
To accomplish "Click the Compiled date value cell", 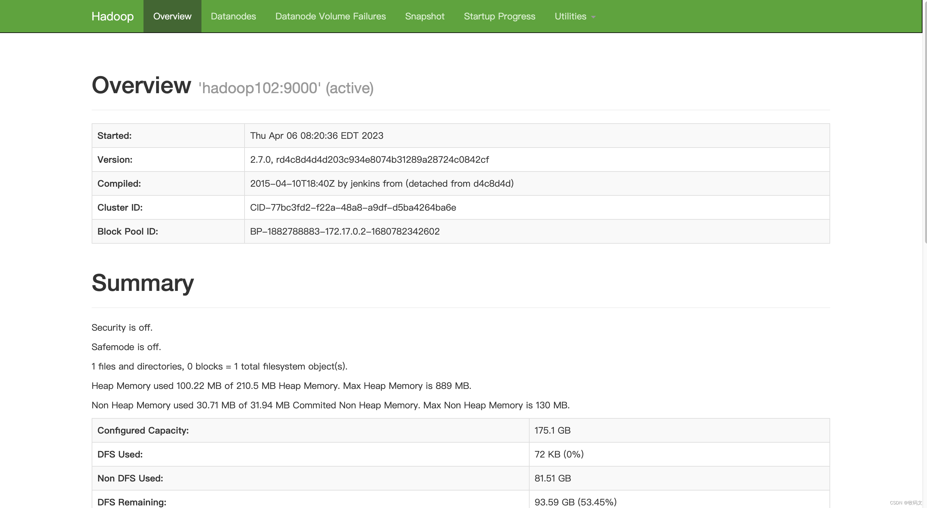I will pyautogui.click(x=382, y=183).
